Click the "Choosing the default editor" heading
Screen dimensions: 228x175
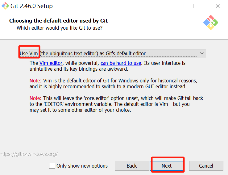click(x=58, y=21)
